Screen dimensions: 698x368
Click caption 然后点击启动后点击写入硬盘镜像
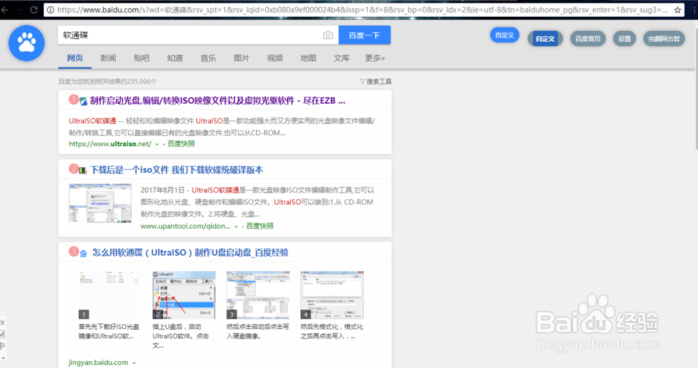coord(258,332)
